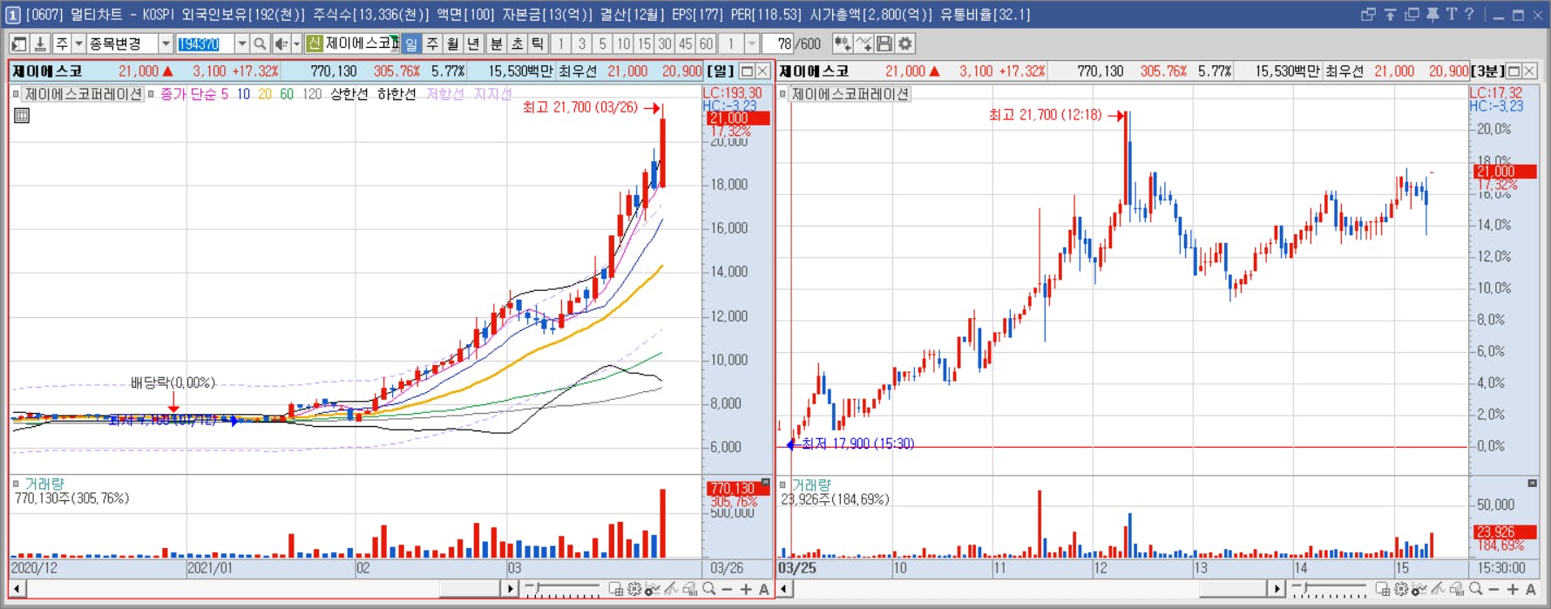Toggle the indicator marker beside 종가 단순 legend
Image resolution: width=1551 pixels, height=609 pixels.
(151, 94)
